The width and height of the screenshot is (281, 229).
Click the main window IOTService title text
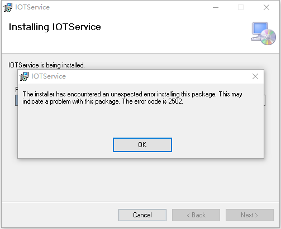tap(32, 7)
